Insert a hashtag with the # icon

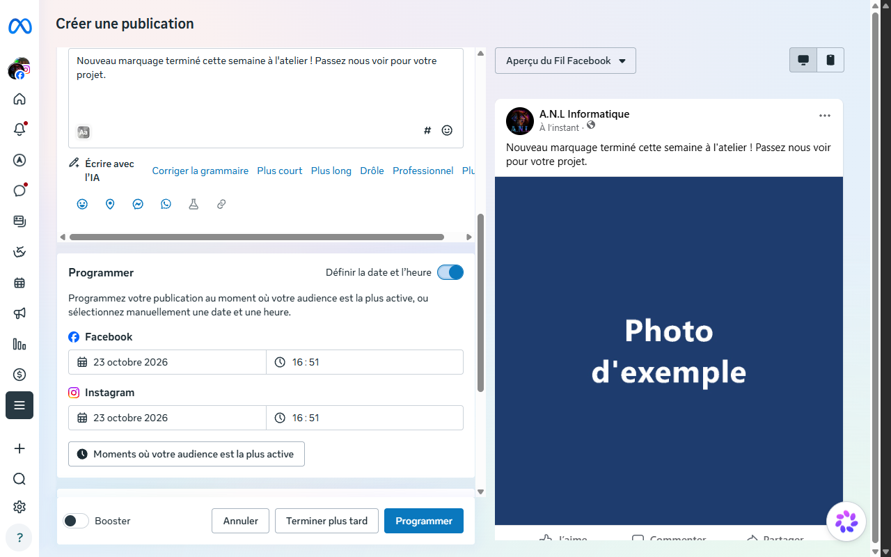click(427, 130)
